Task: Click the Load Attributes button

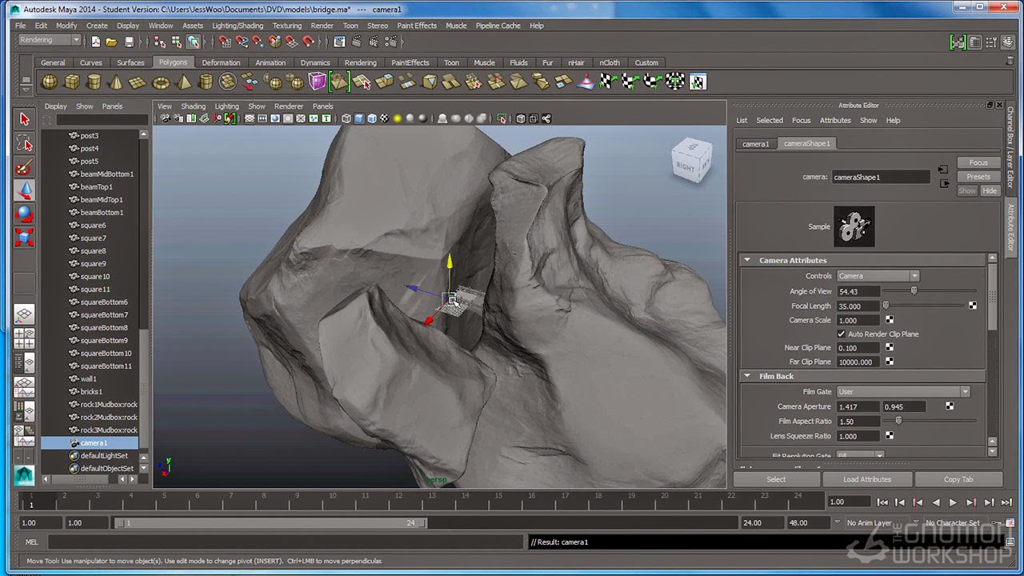Action: point(866,479)
